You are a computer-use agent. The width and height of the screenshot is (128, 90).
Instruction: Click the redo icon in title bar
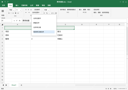pyautogui.click(x=8, y=2)
